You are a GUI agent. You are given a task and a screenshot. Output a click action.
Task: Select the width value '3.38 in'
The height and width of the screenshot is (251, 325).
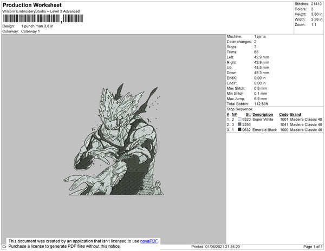tap(316, 19)
